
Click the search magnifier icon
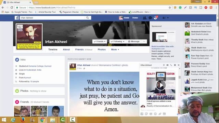tap(88, 18)
